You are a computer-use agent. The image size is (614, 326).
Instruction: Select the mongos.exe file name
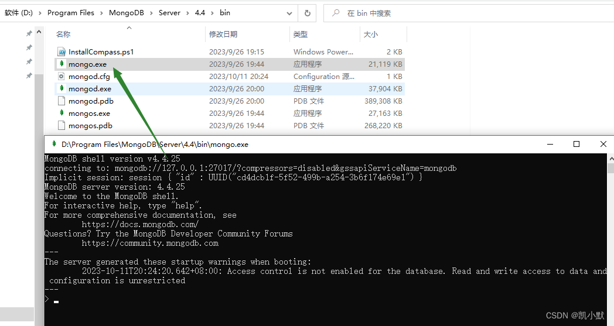pyautogui.click(x=89, y=114)
